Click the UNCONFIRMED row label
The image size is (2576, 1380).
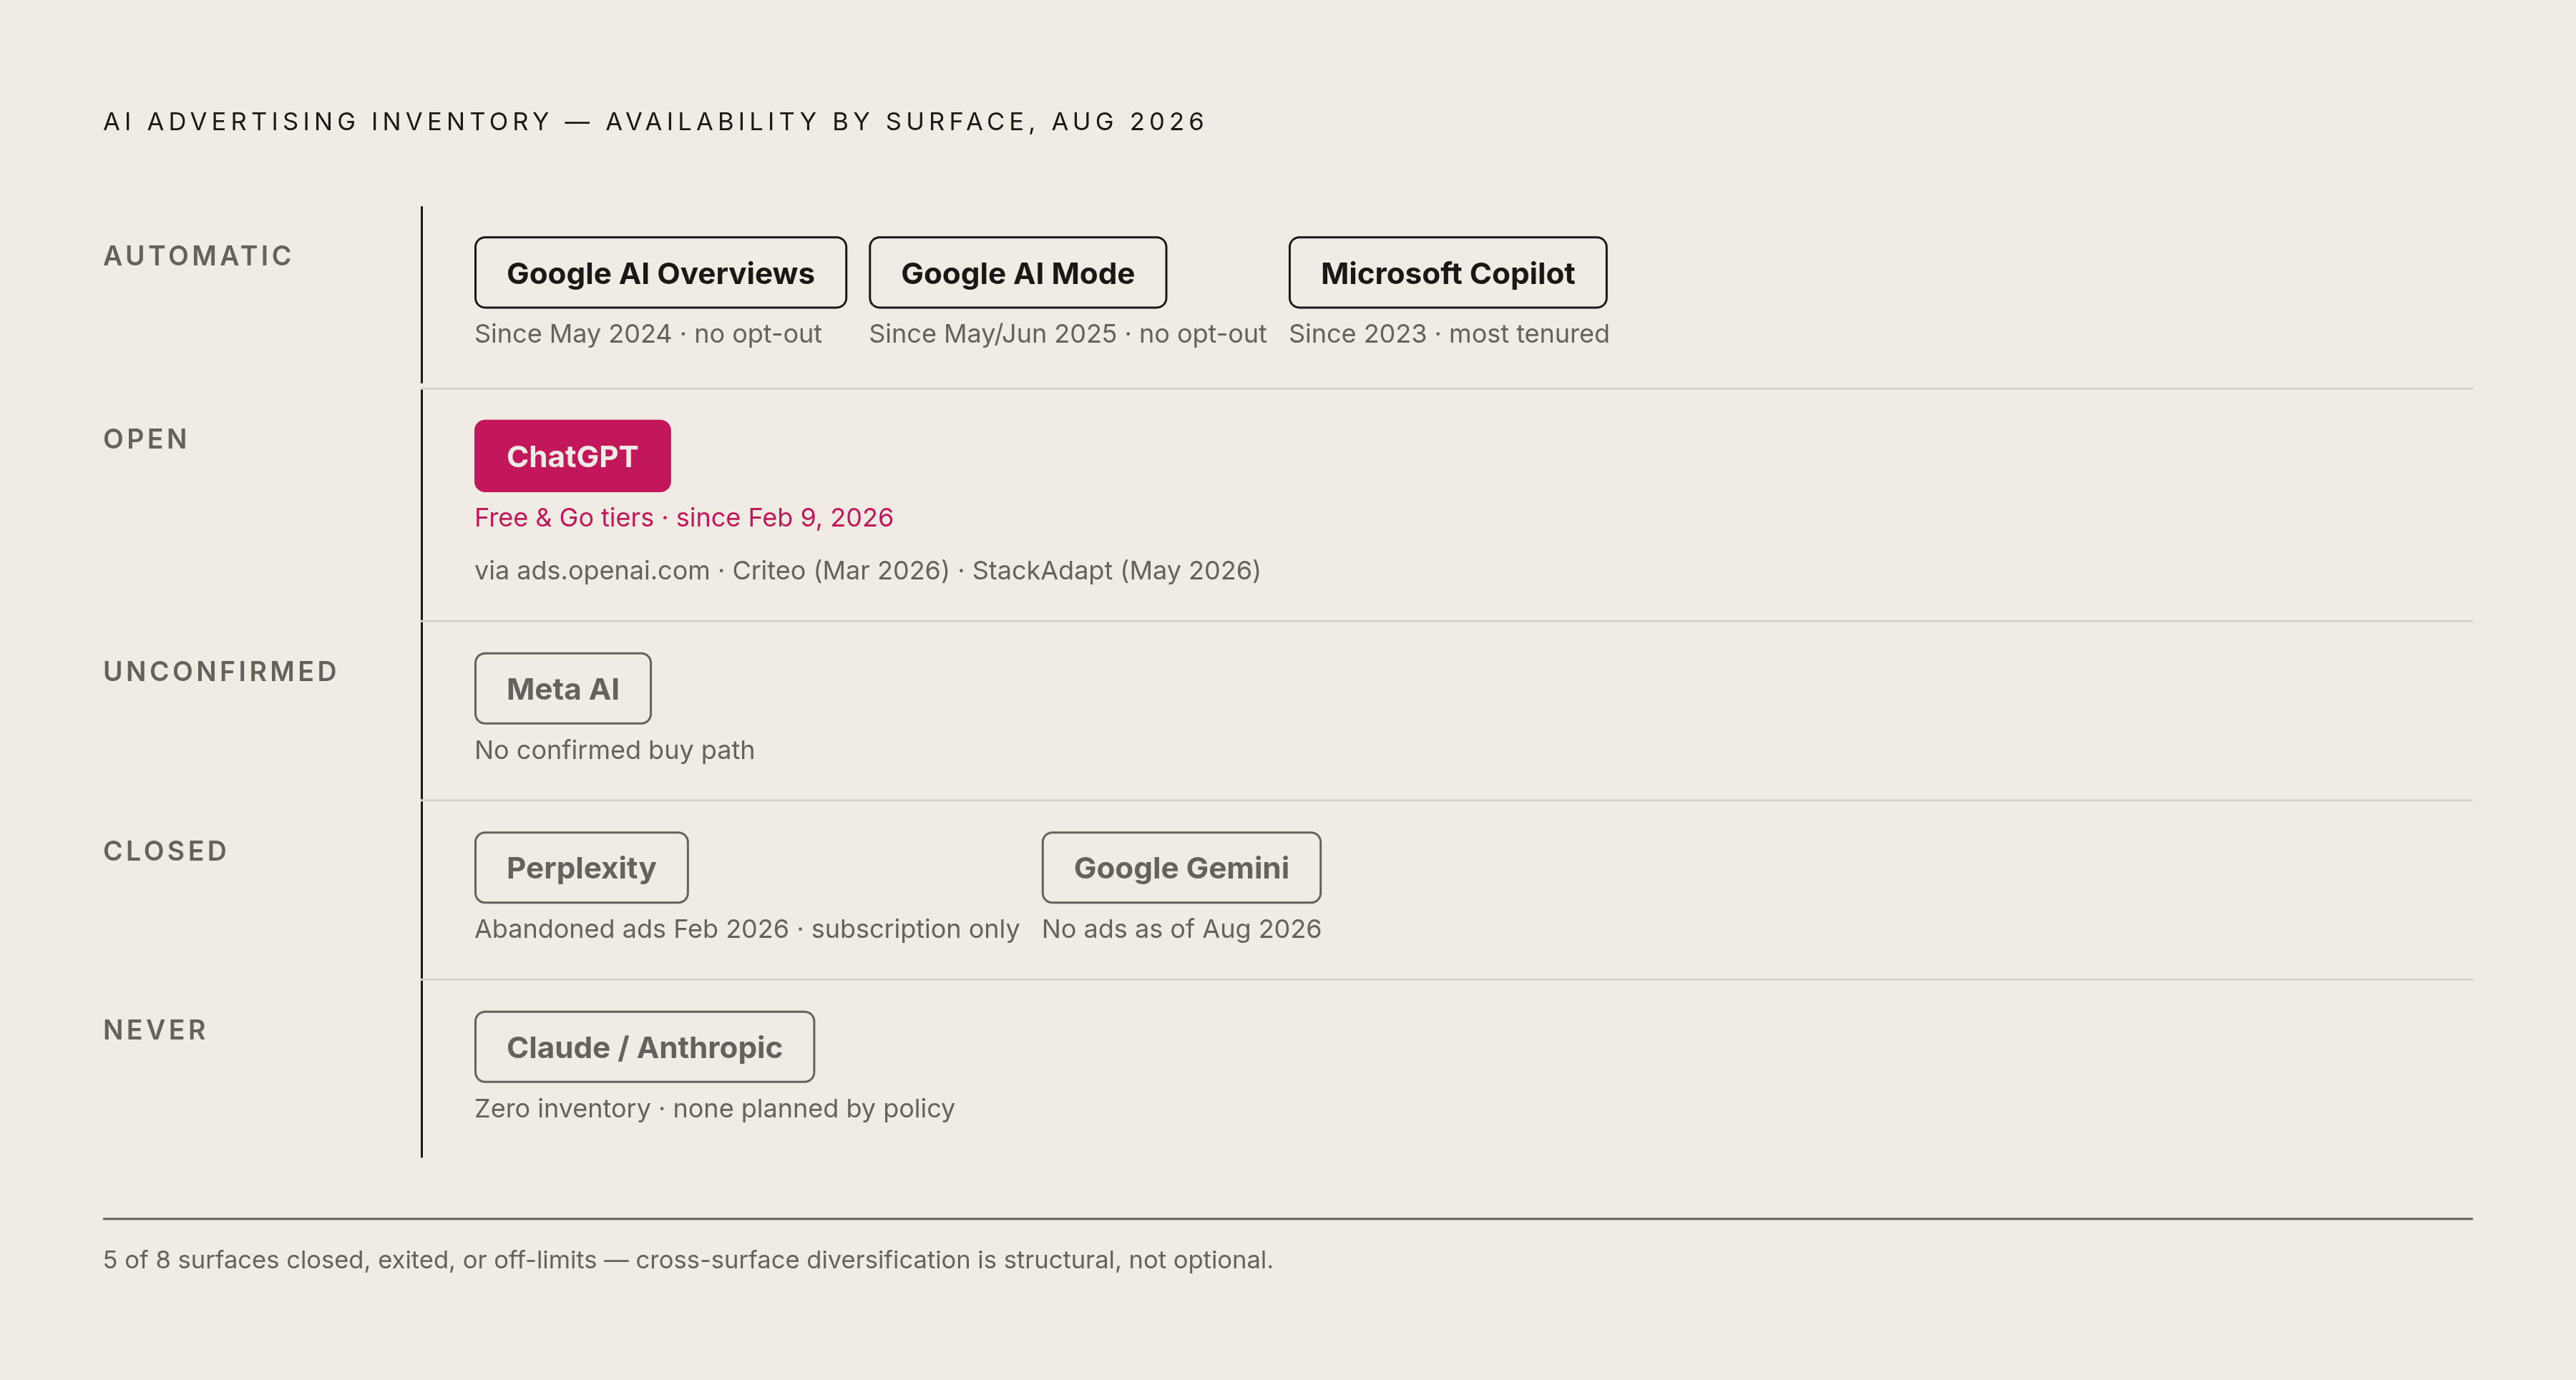tap(221, 671)
